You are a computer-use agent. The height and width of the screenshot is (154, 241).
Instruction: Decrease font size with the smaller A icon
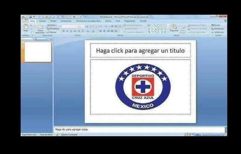[91, 26]
